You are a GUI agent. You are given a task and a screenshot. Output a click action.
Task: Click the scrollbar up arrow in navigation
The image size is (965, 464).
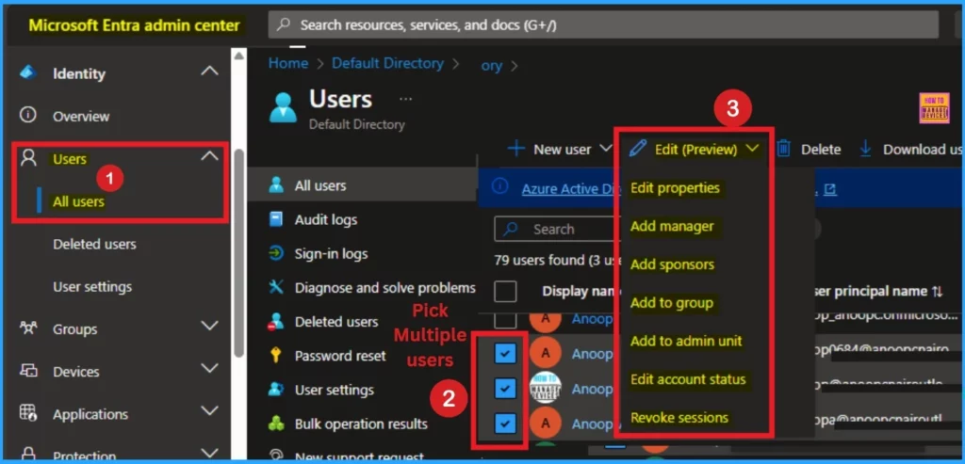238,56
